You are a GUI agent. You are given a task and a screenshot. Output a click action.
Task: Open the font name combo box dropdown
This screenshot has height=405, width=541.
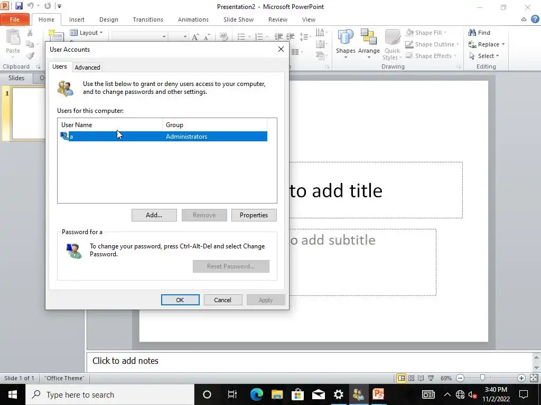[x=164, y=37]
